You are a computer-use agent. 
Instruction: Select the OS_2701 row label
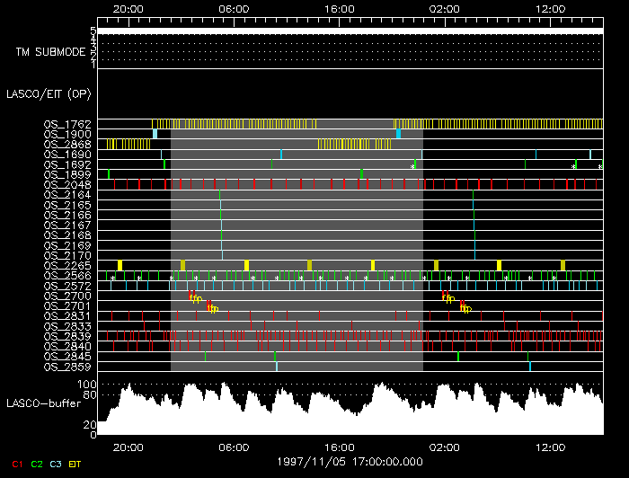click(67, 306)
